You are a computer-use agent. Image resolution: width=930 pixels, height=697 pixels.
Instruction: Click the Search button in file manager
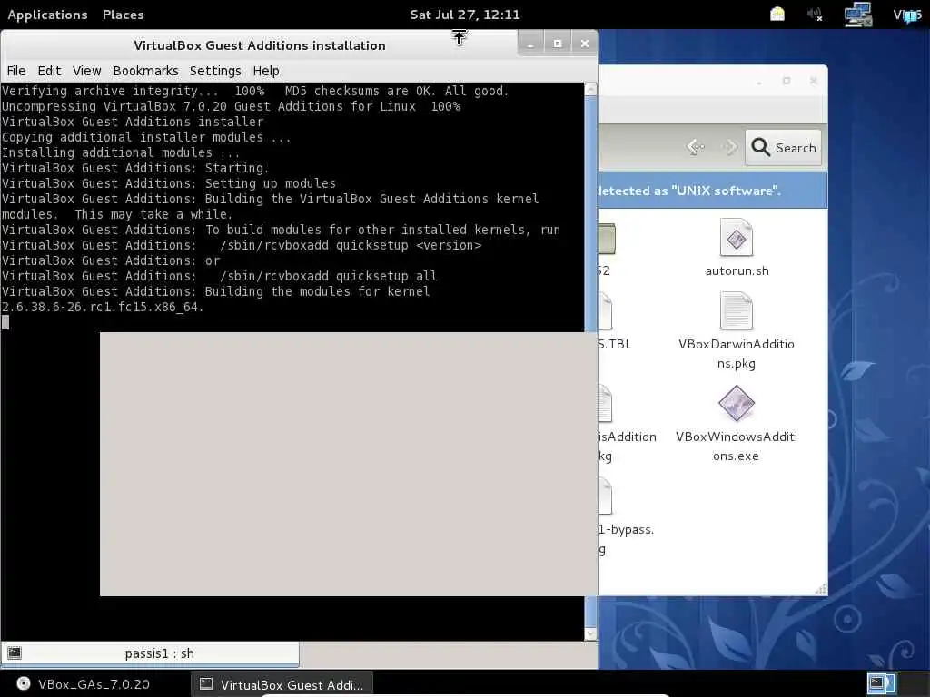click(783, 147)
